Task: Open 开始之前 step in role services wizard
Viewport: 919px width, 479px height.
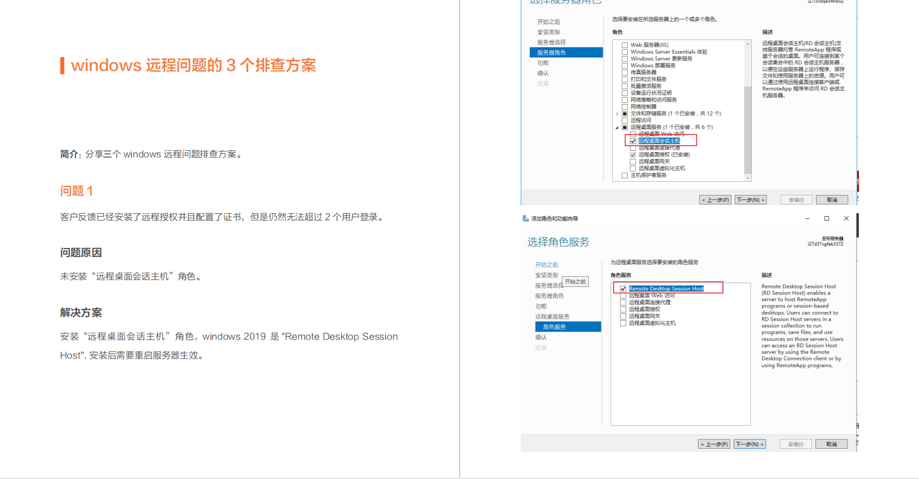Action: click(546, 265)
